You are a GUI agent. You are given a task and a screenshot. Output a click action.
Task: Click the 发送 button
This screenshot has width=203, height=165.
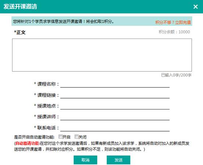coord(118,160)
